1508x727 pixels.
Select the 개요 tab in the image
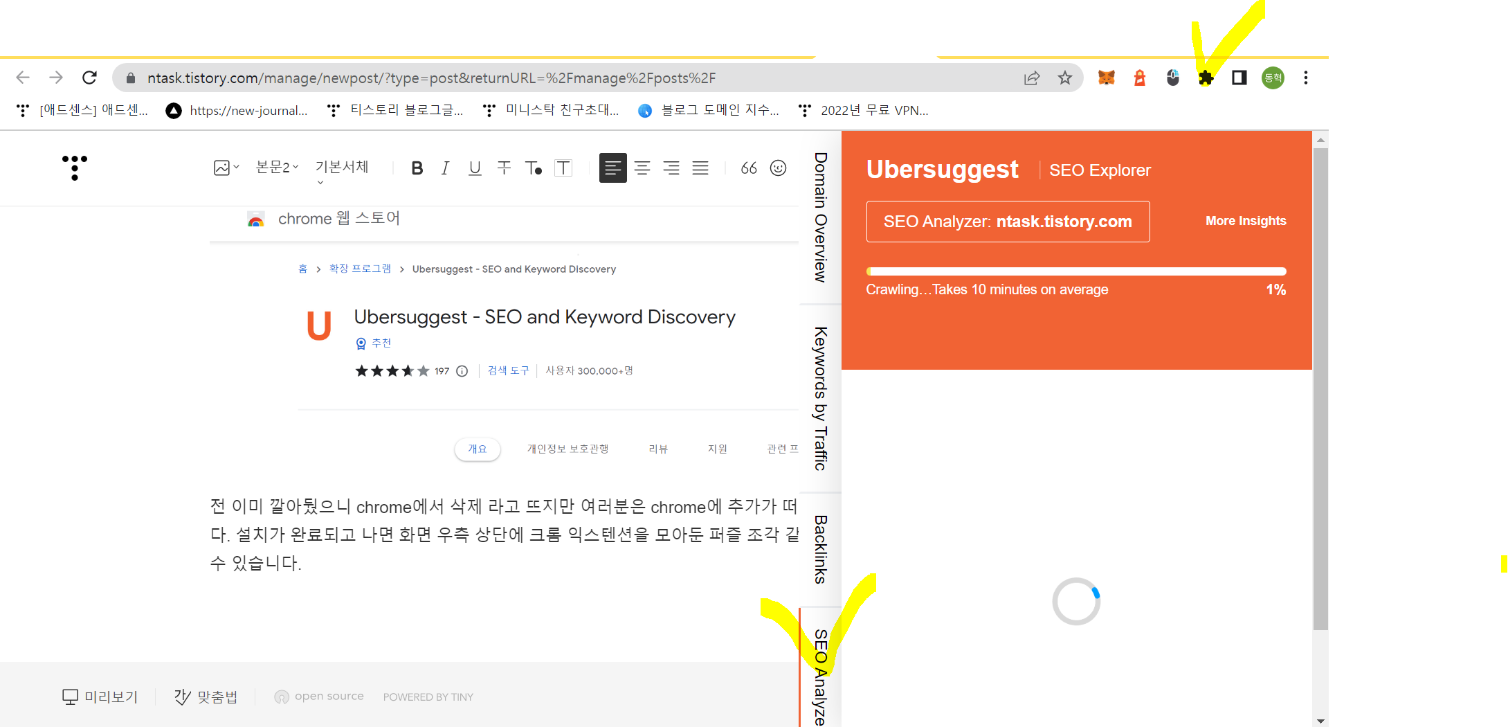(x=477, y=449)
